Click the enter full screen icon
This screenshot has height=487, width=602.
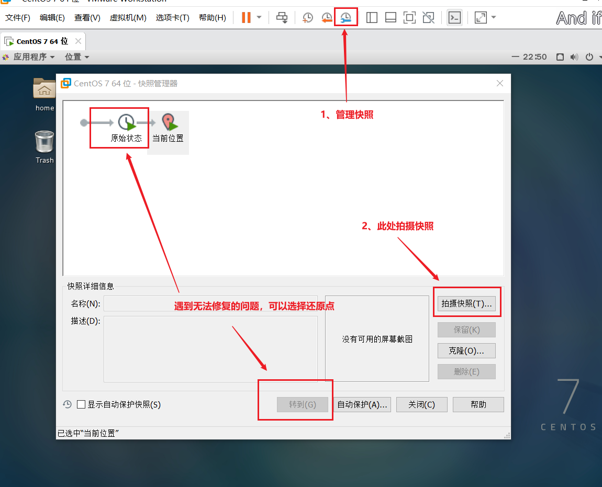[x=409, y=17]
